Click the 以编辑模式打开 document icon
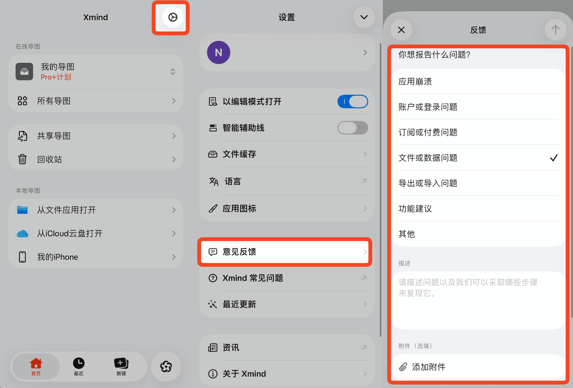The image size is (573, 388). click(213, 102)
